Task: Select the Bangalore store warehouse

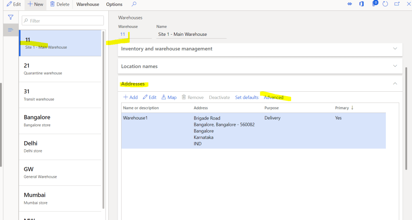Action: [60, 121]
